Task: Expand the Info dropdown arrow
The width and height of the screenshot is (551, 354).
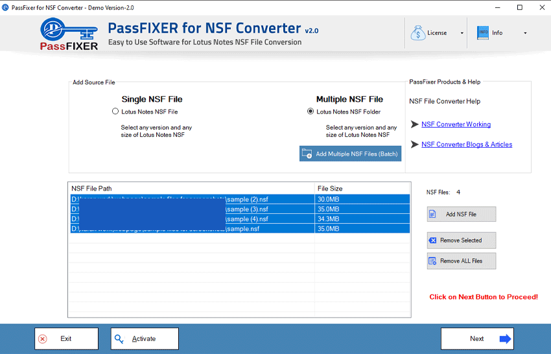Action: coord(525,33)
